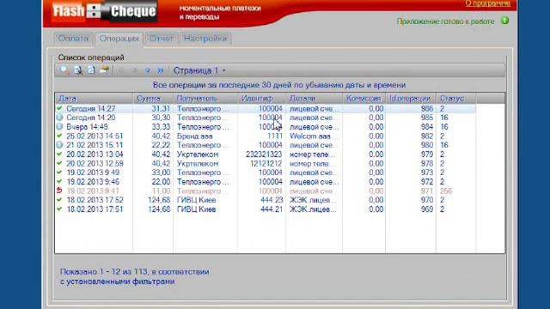Click the status value 256
The height and width of the screenshot is (309, 550).
pos(446,191)
